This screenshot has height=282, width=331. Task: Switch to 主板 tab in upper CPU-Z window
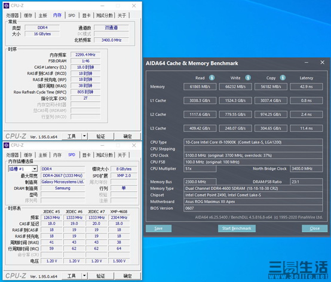[x=43, y=16]
